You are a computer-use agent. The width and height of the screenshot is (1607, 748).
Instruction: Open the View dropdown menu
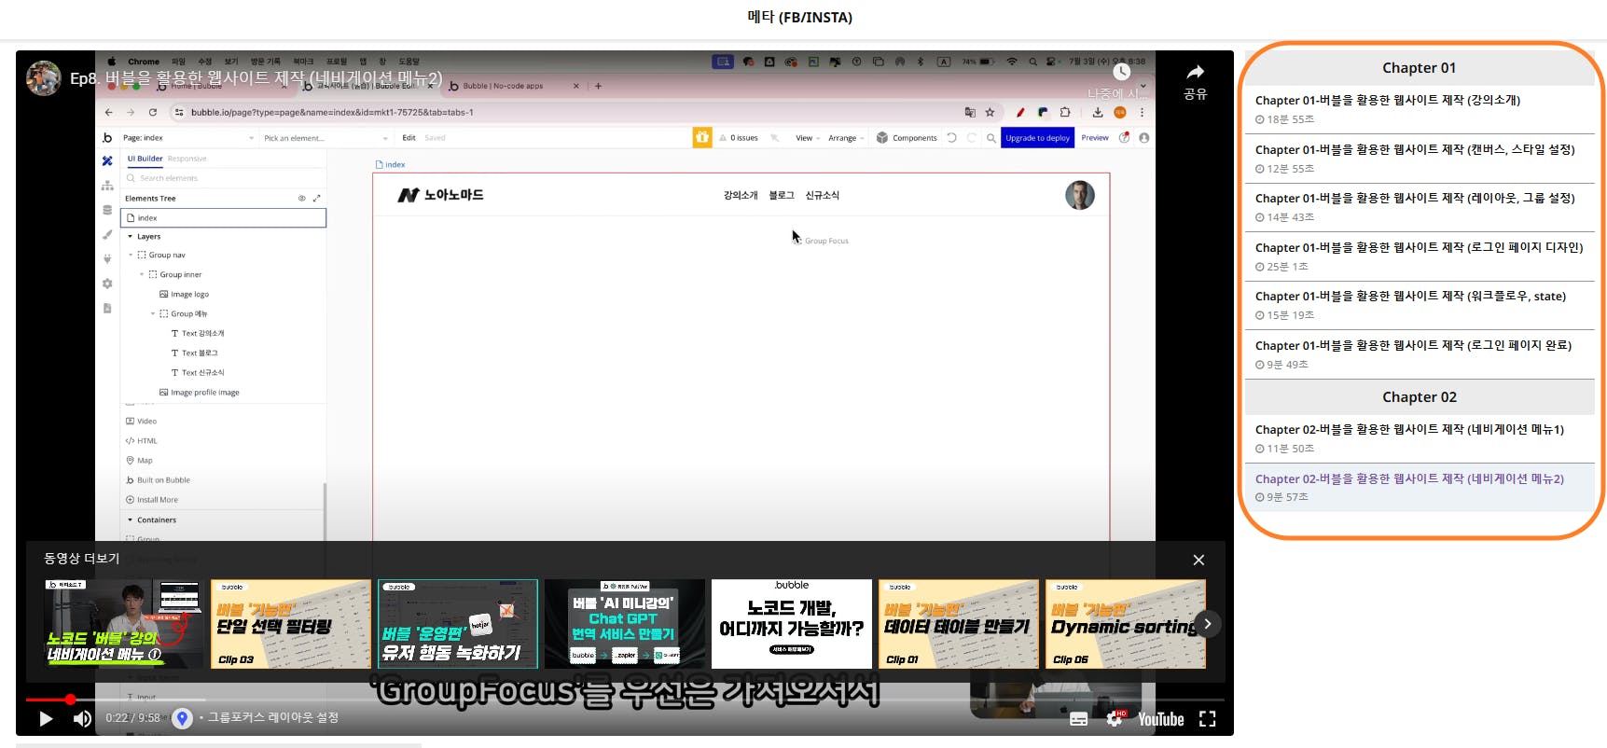[808, 138]
